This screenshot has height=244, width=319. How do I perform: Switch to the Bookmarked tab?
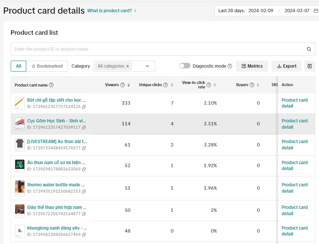[47, 66]
